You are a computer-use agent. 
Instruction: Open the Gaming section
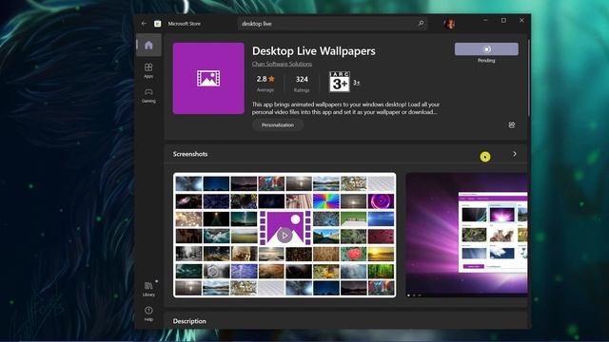[148, 95]
